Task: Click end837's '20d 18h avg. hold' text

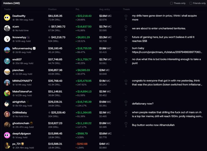Action: (x=24, y=63)
